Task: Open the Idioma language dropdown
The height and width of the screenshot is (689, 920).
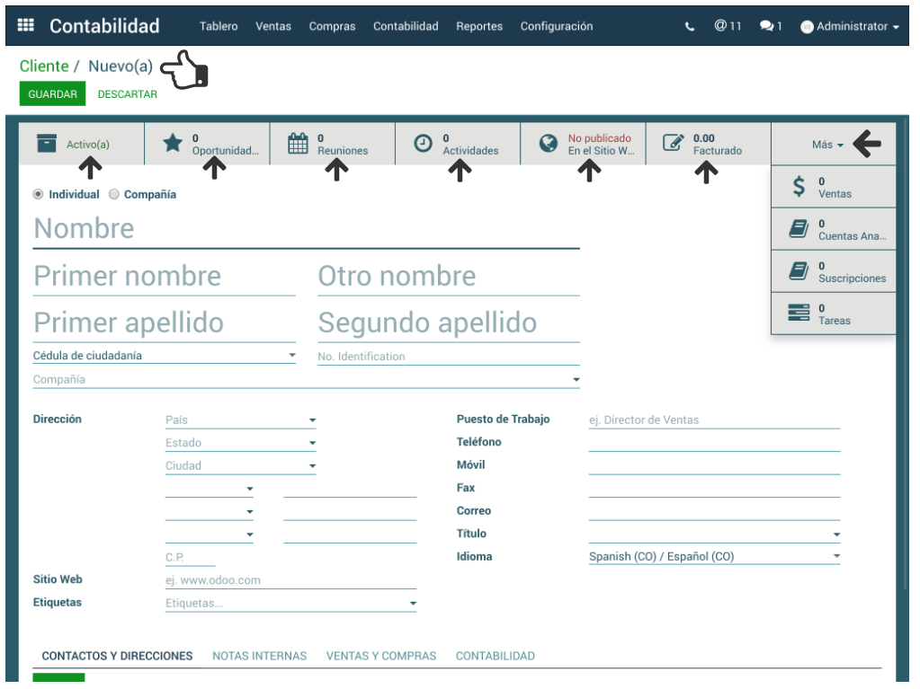Action: coord(714,557)
